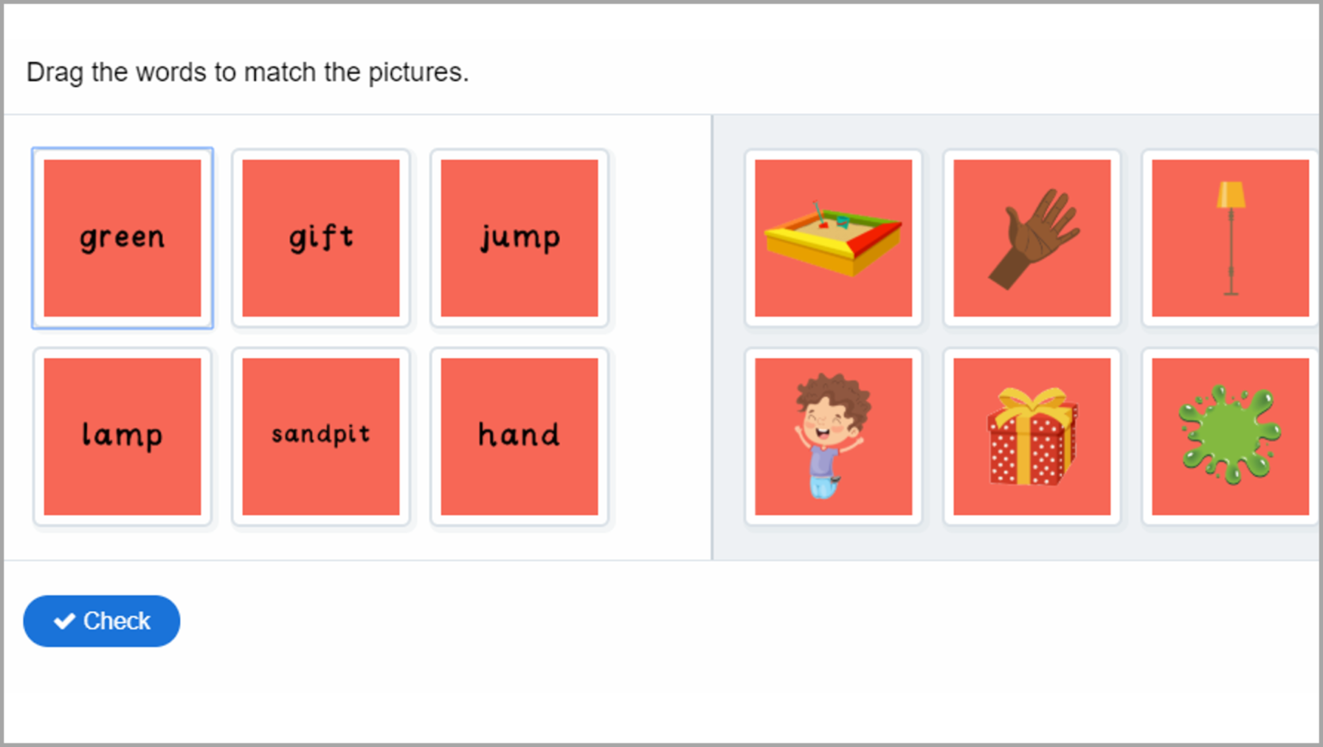Select the checkmark icon inside the Check button
The width and height of the screenshot is (1323, 747).
63,620
